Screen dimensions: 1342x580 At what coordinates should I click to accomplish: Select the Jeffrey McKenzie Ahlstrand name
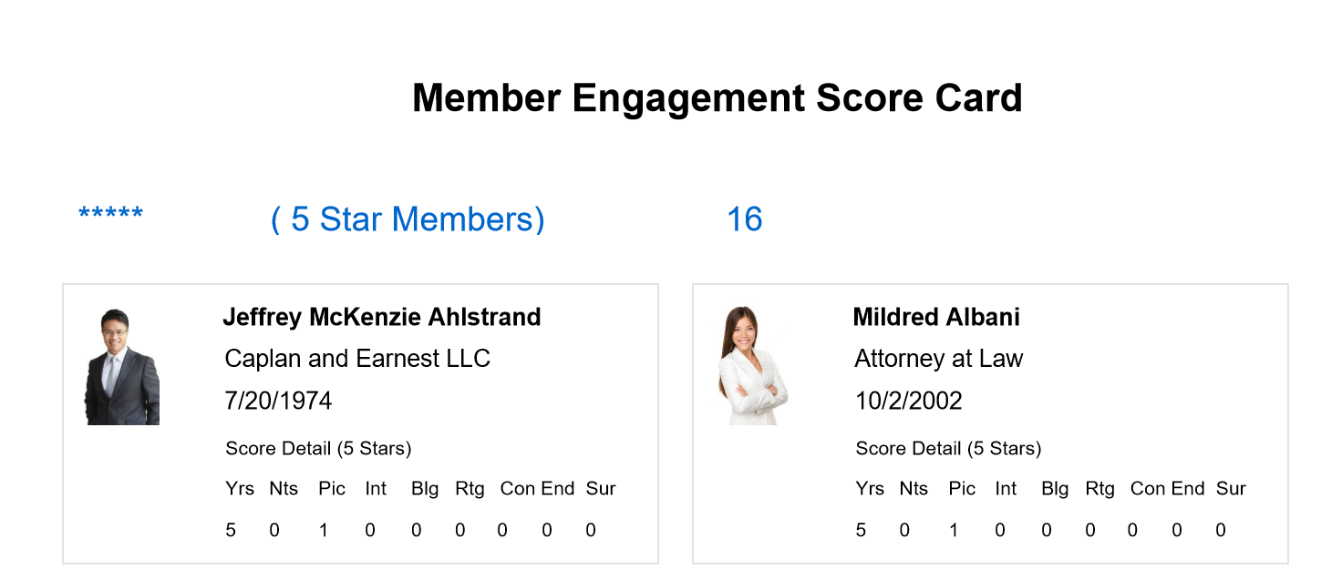(x=382, y=317)
